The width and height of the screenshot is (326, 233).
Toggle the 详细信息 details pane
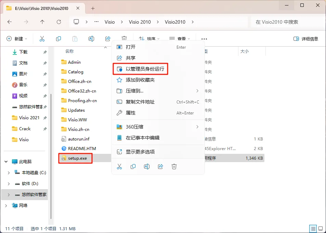(x=305, y=39)
